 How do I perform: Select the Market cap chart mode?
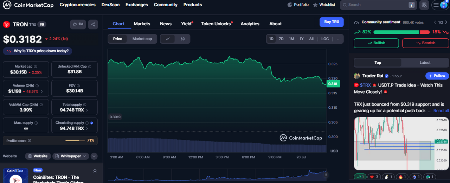142,39
